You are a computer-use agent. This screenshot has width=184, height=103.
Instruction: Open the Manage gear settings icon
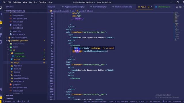pyautogui.click(x=1, y=96)
